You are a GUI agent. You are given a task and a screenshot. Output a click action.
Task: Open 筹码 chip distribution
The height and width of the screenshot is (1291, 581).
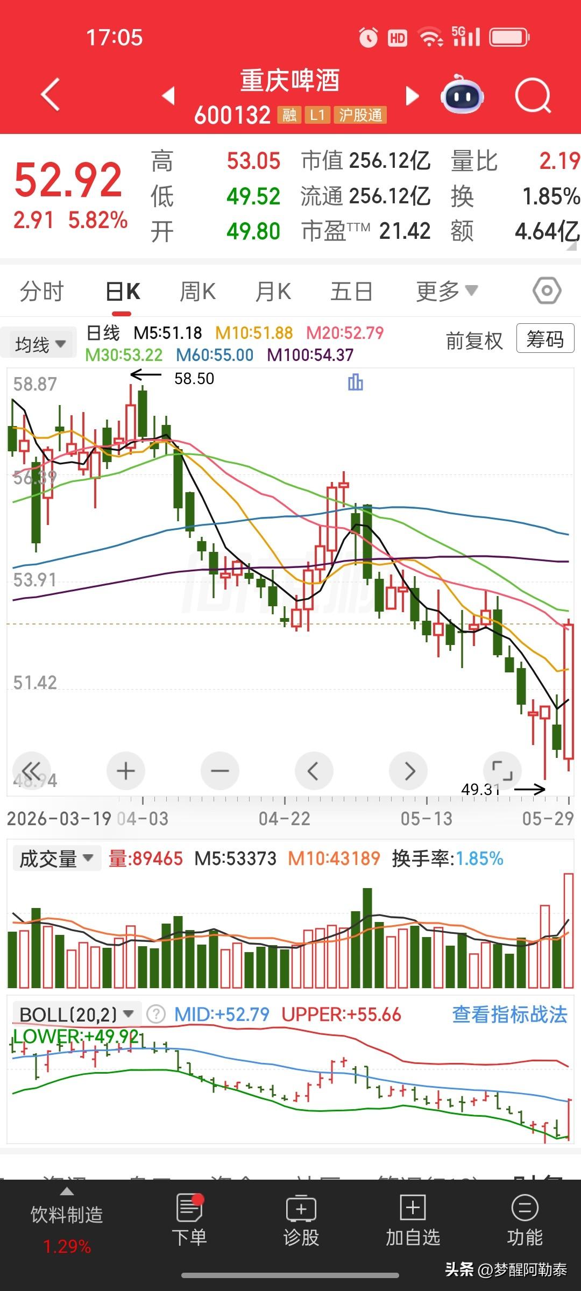click(x=545, y=338)
